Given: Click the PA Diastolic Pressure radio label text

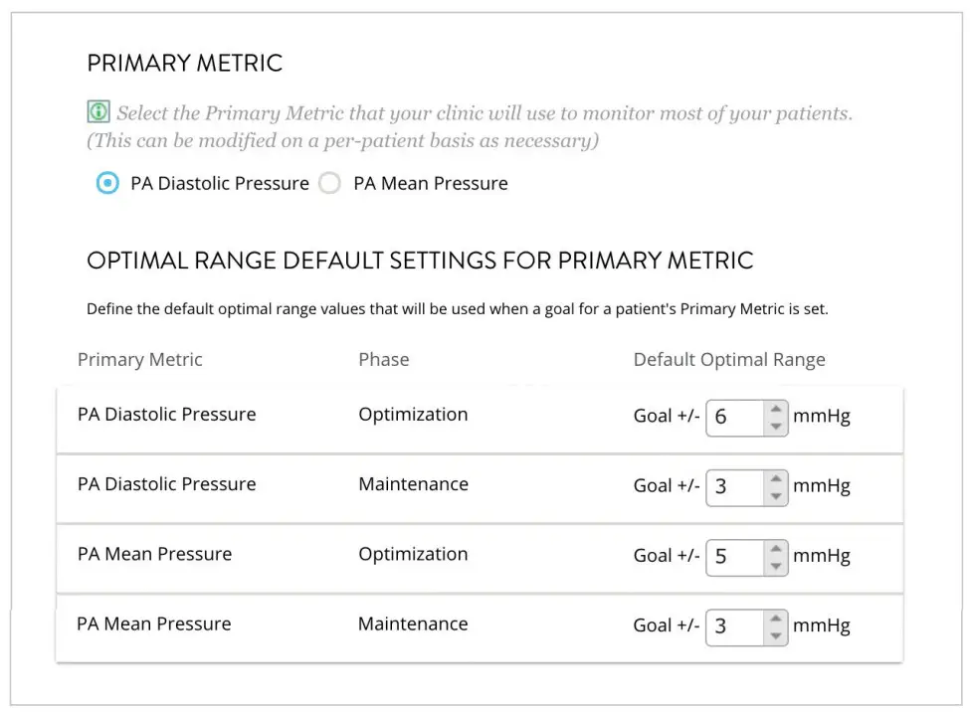Looking at the screenshot, I should 220,184.
